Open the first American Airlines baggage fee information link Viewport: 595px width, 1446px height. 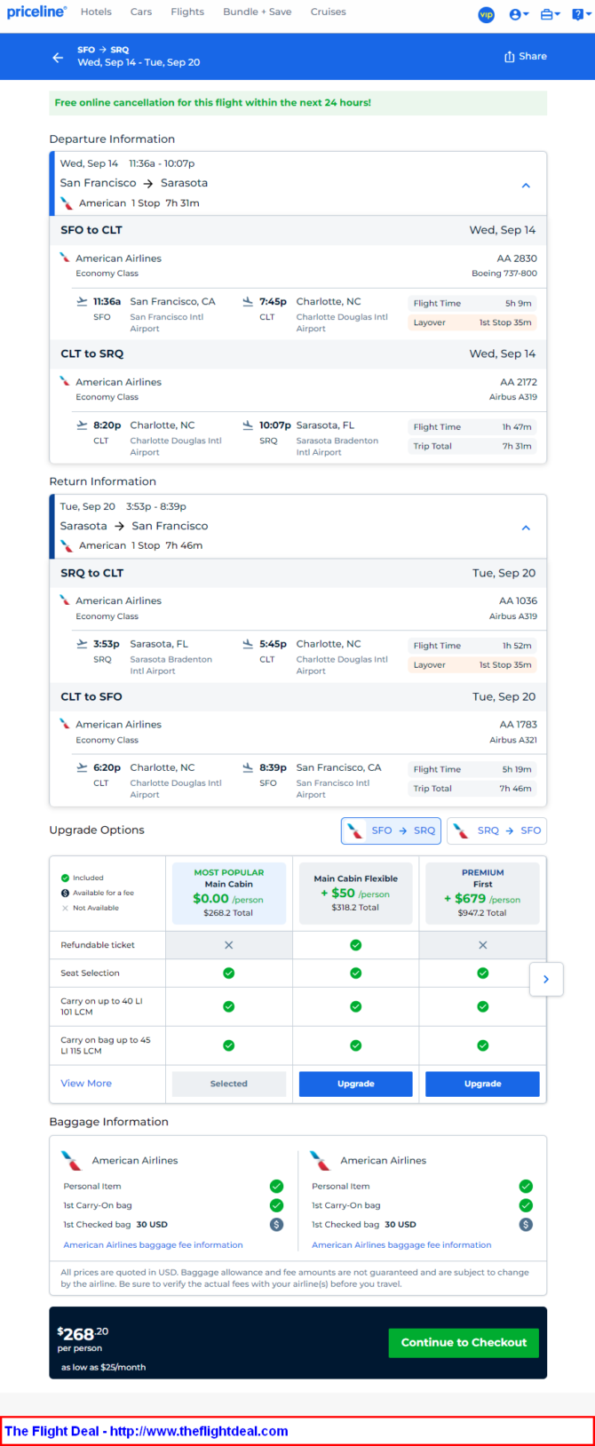pos(153,1245)
